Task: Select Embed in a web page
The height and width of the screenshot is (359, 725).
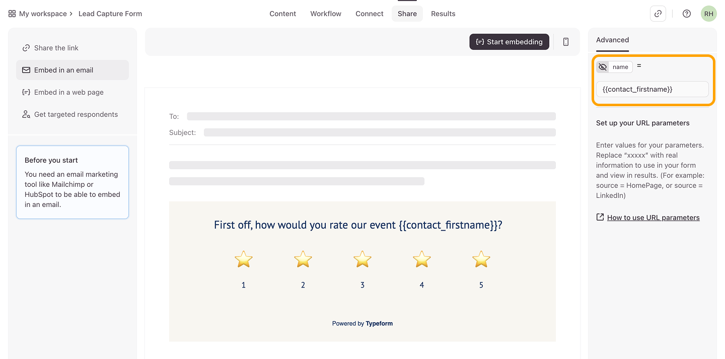Action: pyautogui.click(x=72, y=92)
